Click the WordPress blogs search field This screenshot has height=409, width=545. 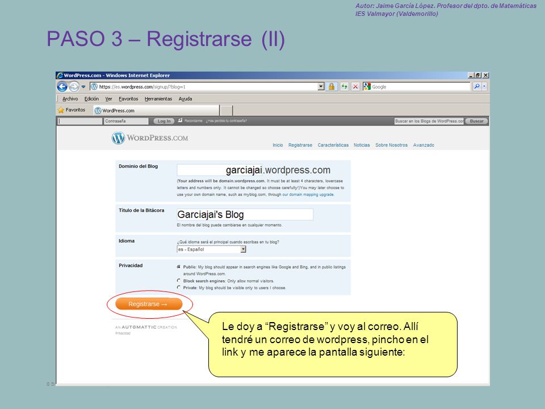click(429, 121)
